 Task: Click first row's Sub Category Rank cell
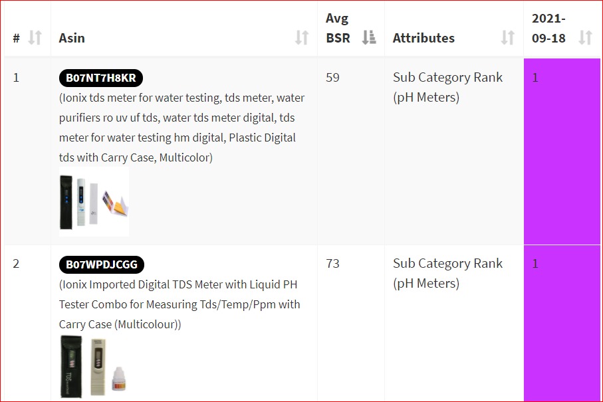click(447, 87)
